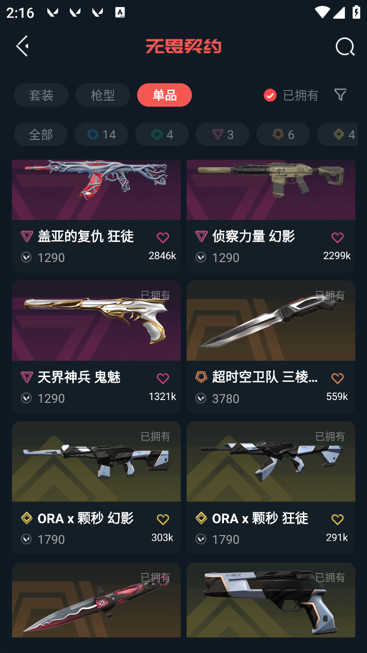Switch to the 套装 tab
Screen dimensions: 367x653
click(41, 95)
